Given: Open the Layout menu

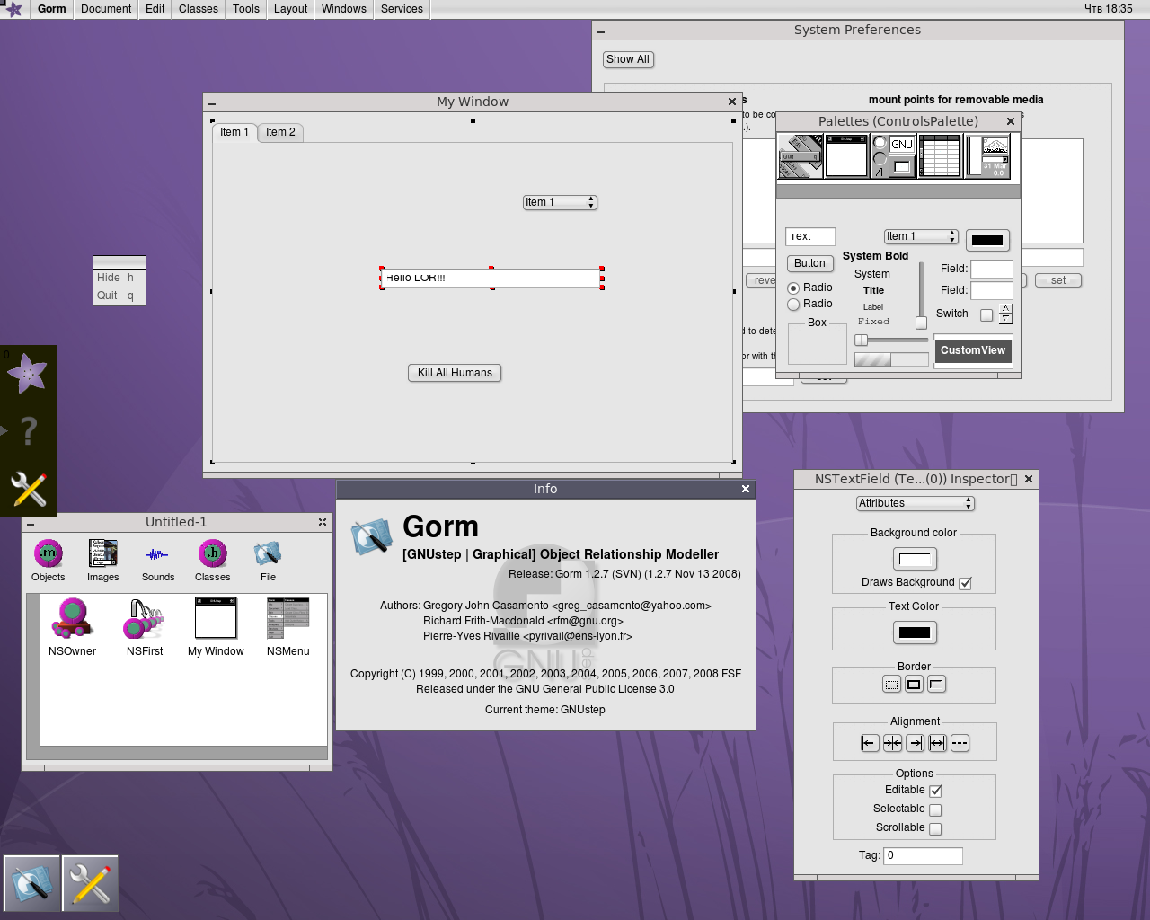Looking at the screenshot, I should coord(291,9).
